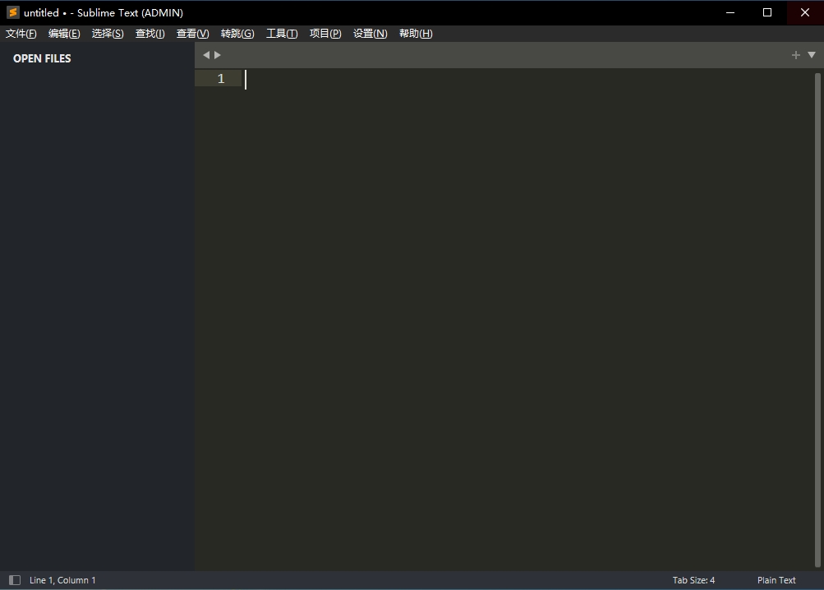
Task: Click the next tab right arrow
Action: [x=218, y=55]
